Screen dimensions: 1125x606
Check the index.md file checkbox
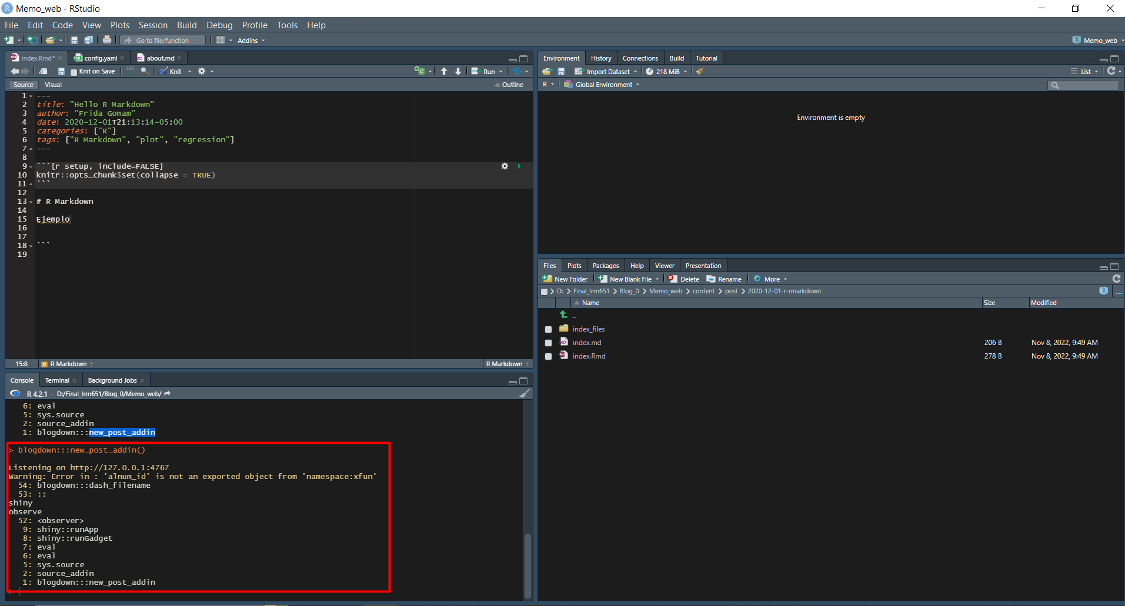pos(548,343)
